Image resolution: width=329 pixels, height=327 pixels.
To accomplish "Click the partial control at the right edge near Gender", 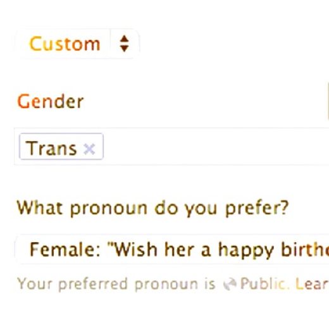I will pos(328,101).
